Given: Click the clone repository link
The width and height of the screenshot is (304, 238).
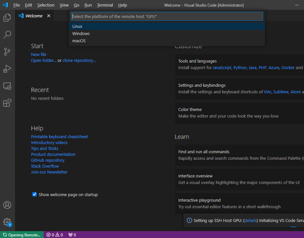Looking at the screenshot, I should (x=79, y=61).
